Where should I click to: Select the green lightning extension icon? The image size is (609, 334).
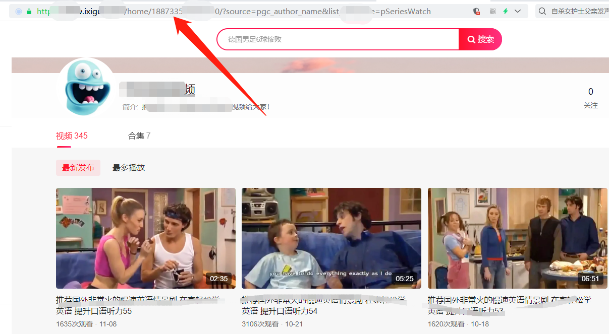coord(506,11)
